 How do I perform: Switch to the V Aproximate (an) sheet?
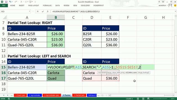click(52, 95)
